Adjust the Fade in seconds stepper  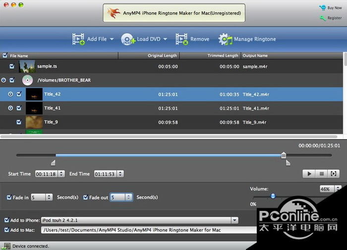coord(49,197)
